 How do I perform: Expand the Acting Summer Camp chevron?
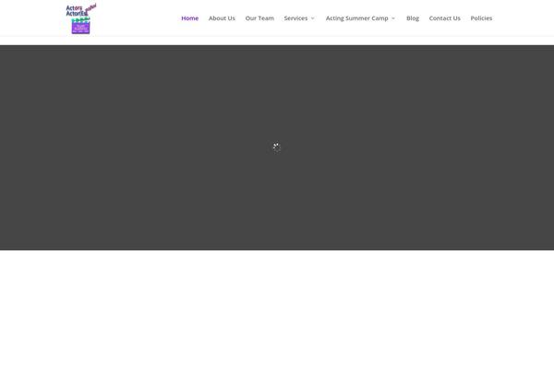[x=393, y=18]
